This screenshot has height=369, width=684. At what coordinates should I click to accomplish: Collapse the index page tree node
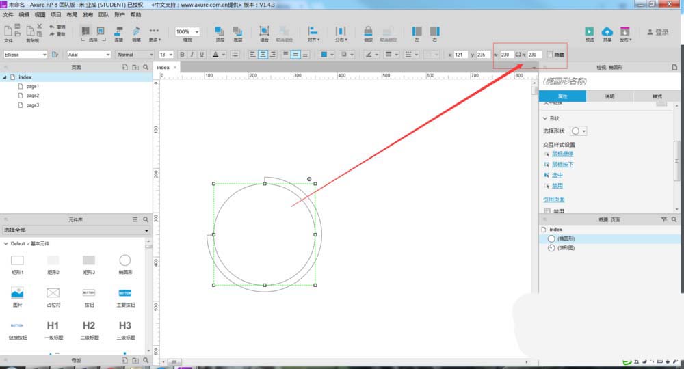click(x=5, y=77)
